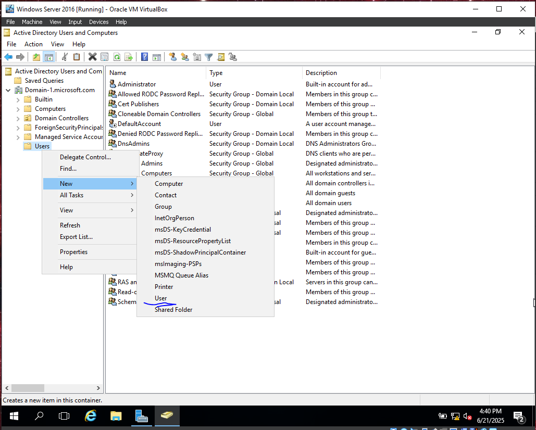Click the blue Help question mark icon
Viewport: 536px width, 430px height.
(x=145, y=57)
